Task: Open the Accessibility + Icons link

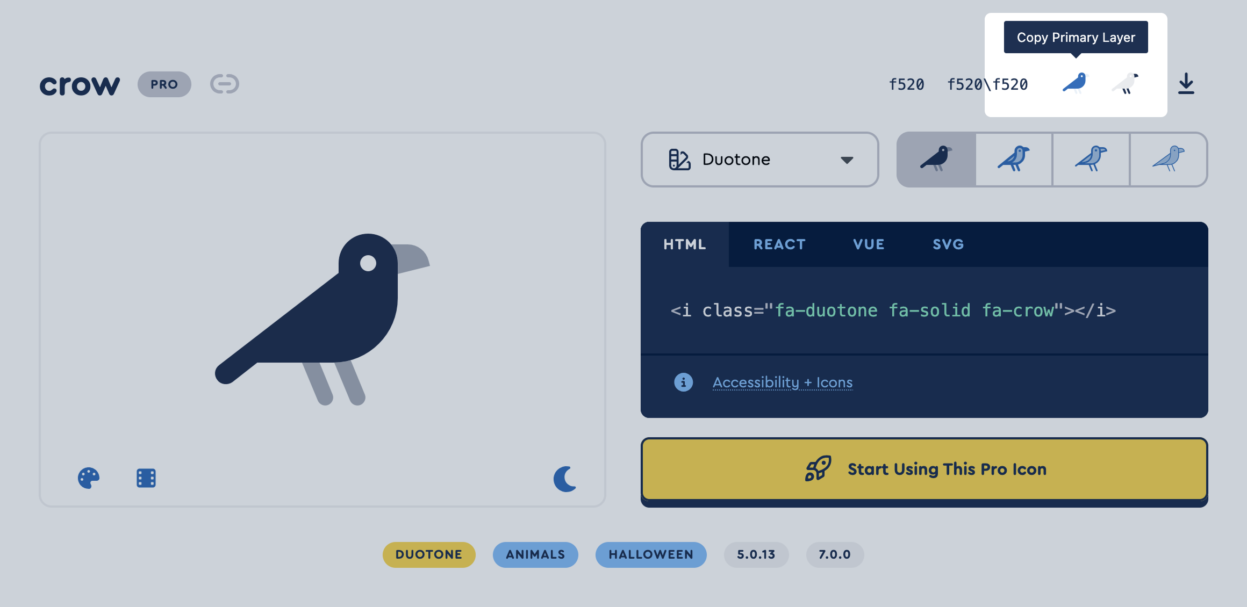Action: pos(783,382)
